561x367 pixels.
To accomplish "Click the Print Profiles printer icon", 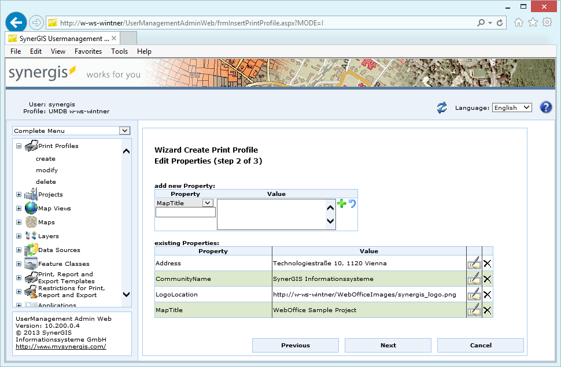I will 29,145.
